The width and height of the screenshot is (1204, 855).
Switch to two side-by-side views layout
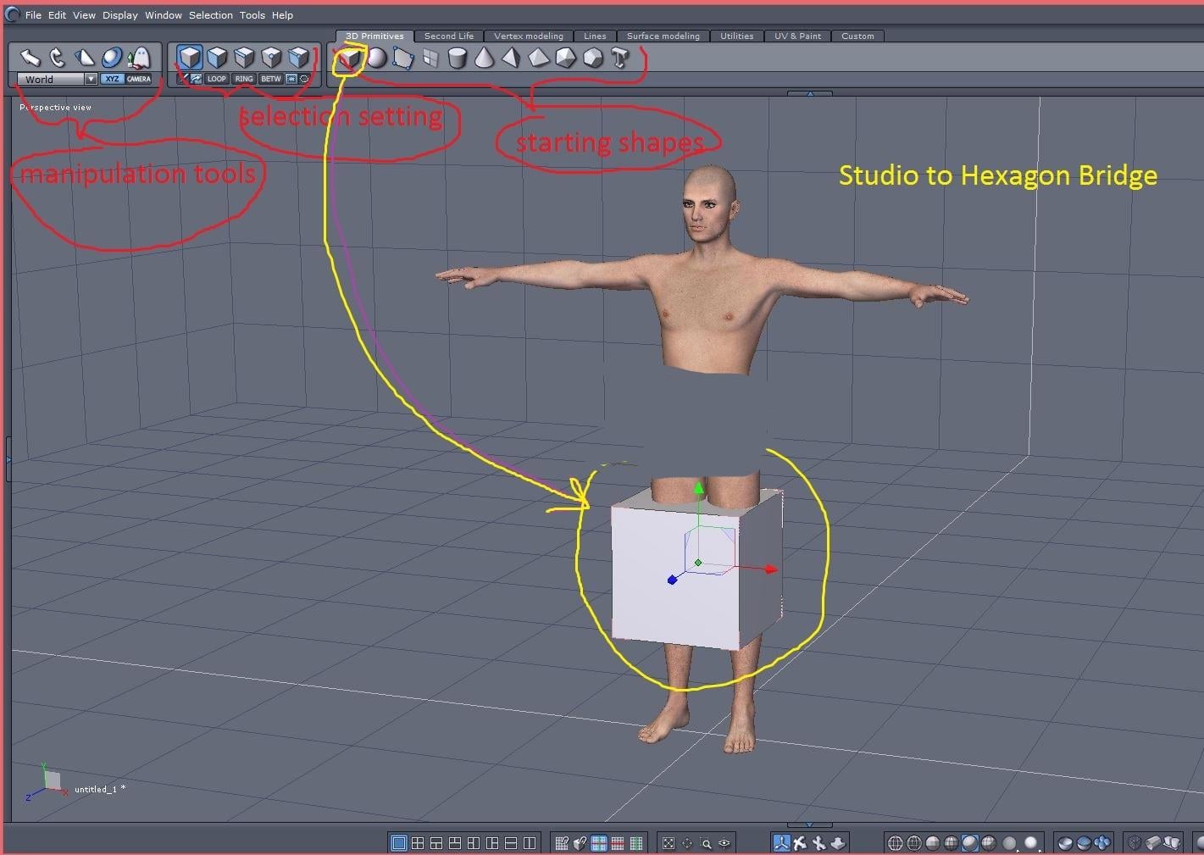[x=530, y=843]
